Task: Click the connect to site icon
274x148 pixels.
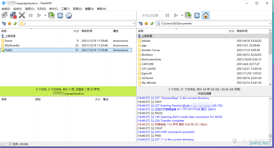Action: click(x=5, y=15)
